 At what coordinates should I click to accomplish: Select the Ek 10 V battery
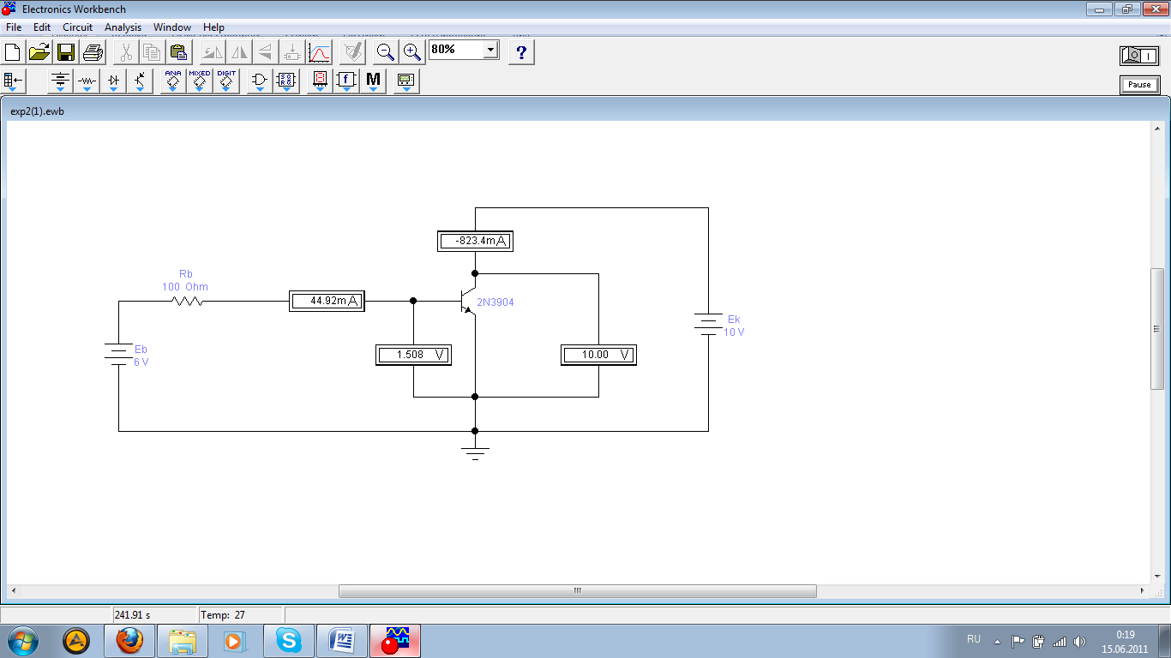(708, 325)
